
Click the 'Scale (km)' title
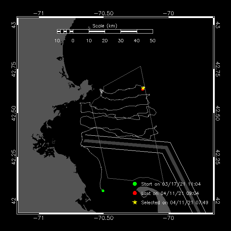click(x=105, y=26)
